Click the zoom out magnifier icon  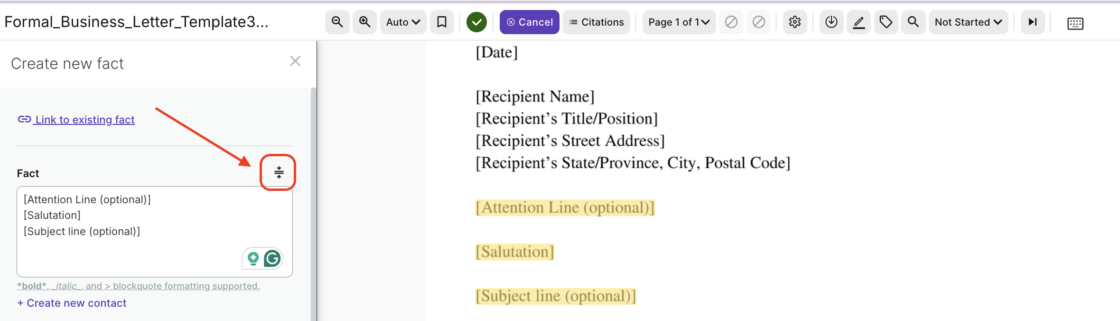point(337,22)
